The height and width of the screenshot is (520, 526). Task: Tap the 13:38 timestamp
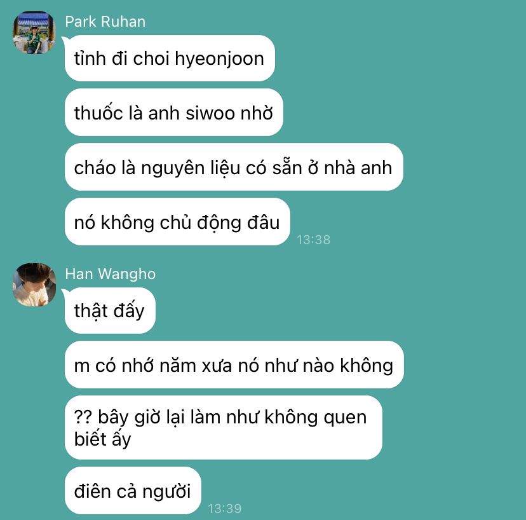point(313,240)
